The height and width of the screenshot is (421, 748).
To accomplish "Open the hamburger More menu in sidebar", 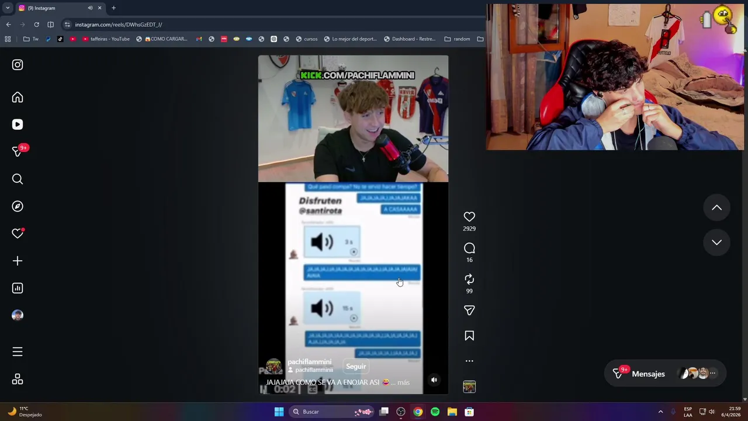I will click(18, 352).
